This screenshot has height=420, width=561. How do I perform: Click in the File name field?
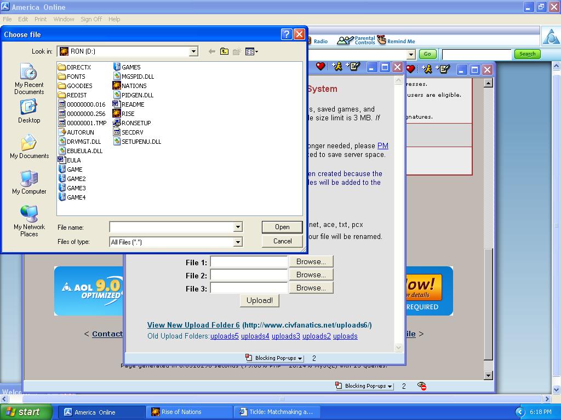point(171,227)
